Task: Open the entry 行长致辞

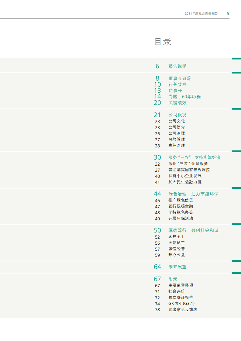Action: click(177, 84)
